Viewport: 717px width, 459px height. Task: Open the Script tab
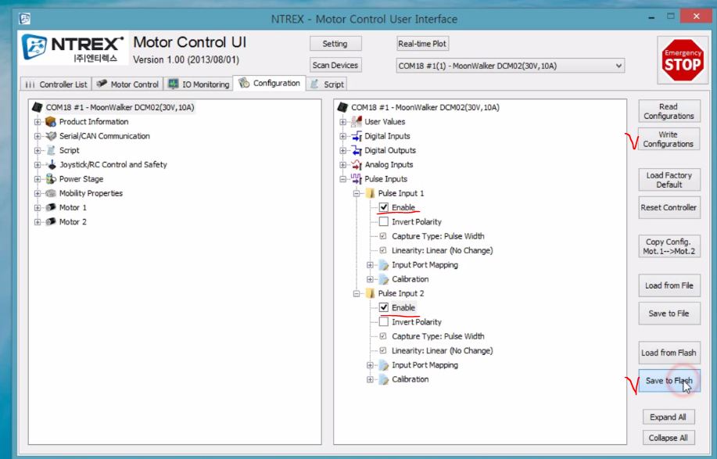click(327, 84)
